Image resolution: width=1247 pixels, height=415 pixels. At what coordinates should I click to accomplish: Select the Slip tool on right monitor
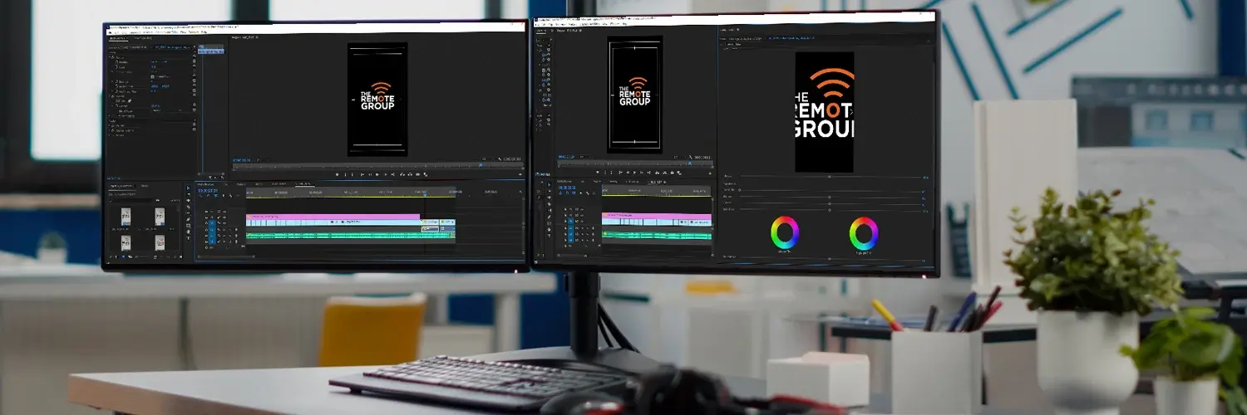click(x=549, y=210)
